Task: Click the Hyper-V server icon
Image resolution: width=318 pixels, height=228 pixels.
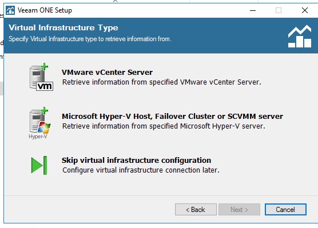Action: 40,123
